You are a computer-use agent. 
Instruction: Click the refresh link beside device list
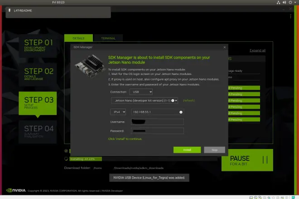tap(188, 100)
